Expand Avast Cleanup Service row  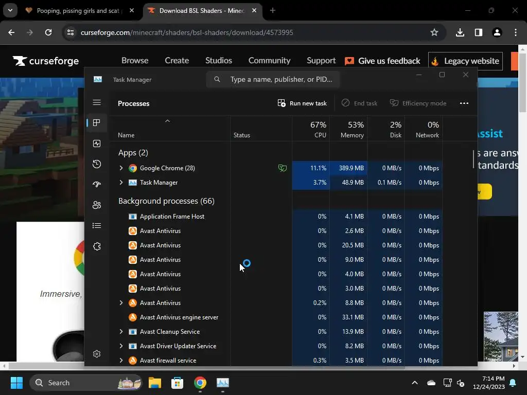coord(121,332)
